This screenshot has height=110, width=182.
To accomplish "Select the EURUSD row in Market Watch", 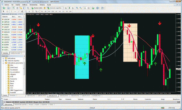I will [x=12, y=24].
